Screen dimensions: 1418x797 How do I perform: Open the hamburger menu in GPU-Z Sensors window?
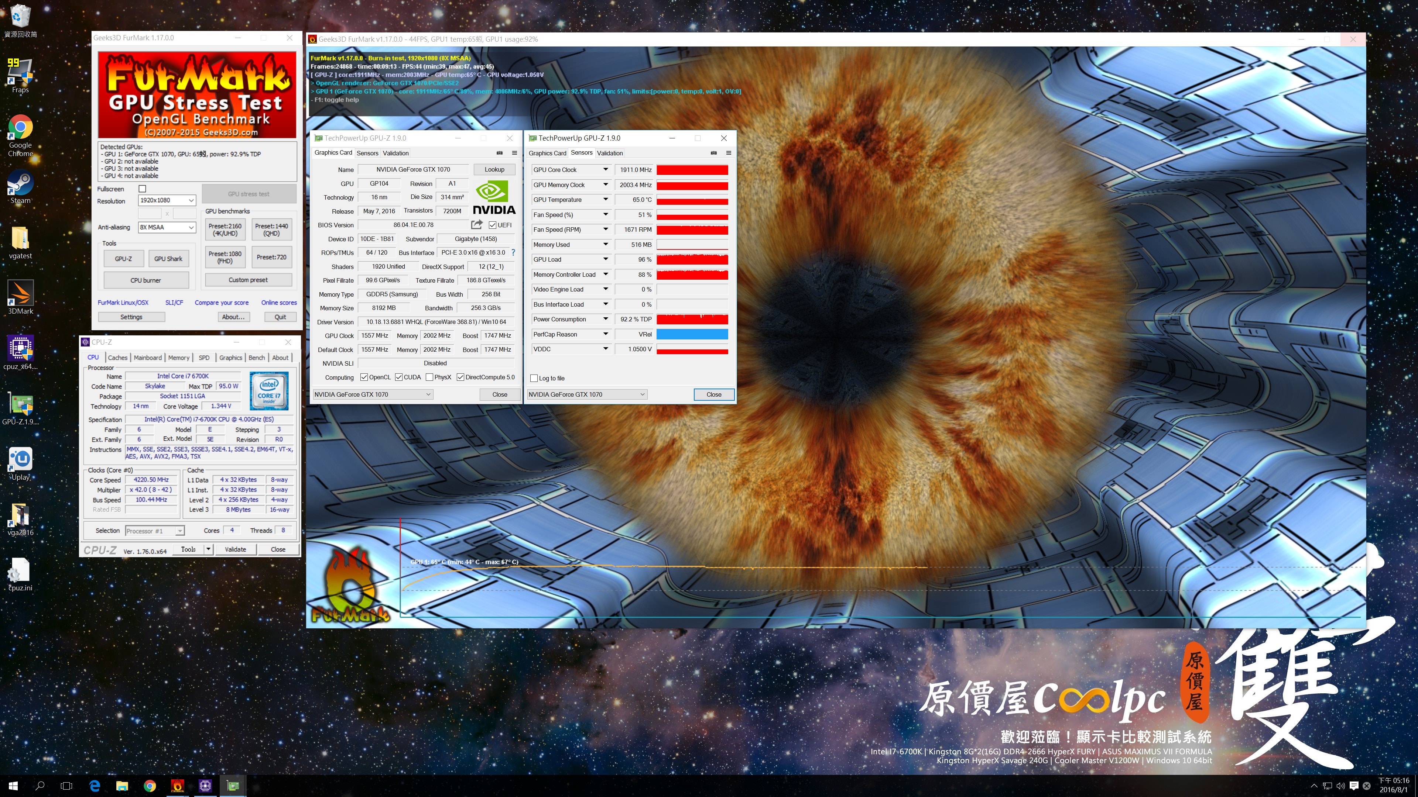pyautogui.click(x=728, y=153)
